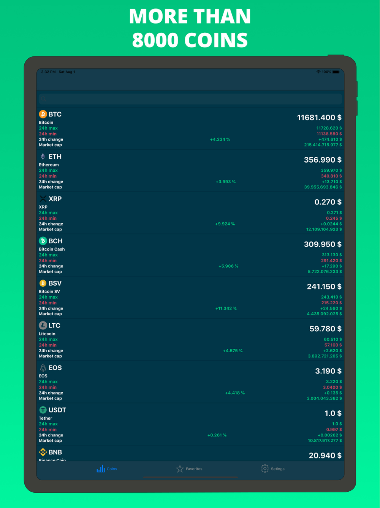Click the price 241.150 $
The height and width of the screenshot is (508, 380).
point(324,287)
